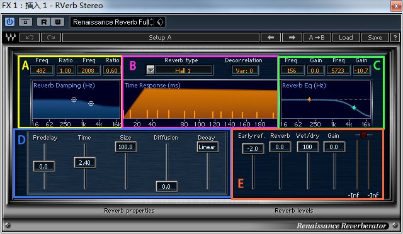403x234 pixels.
Task: Click the Reverb levels label
Action: pyautogui.click(x=294, y=211)
